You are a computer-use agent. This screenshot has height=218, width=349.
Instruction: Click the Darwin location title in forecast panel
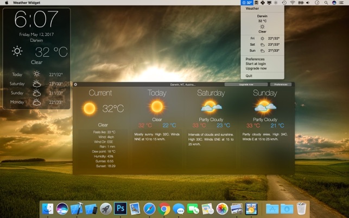pyautogui.click(x=182, y=85)
